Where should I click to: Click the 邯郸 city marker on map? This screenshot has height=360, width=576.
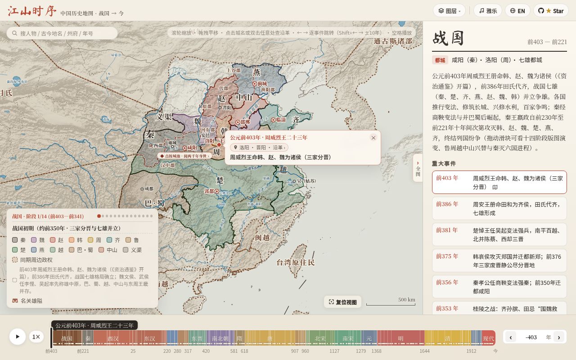pos(238,122)
